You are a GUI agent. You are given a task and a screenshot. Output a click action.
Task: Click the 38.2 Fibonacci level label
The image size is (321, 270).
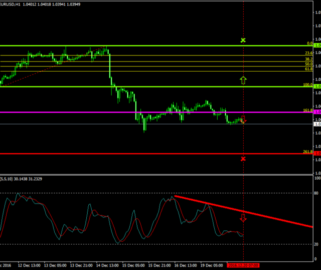pyautogui.click(x=309, y=59)
